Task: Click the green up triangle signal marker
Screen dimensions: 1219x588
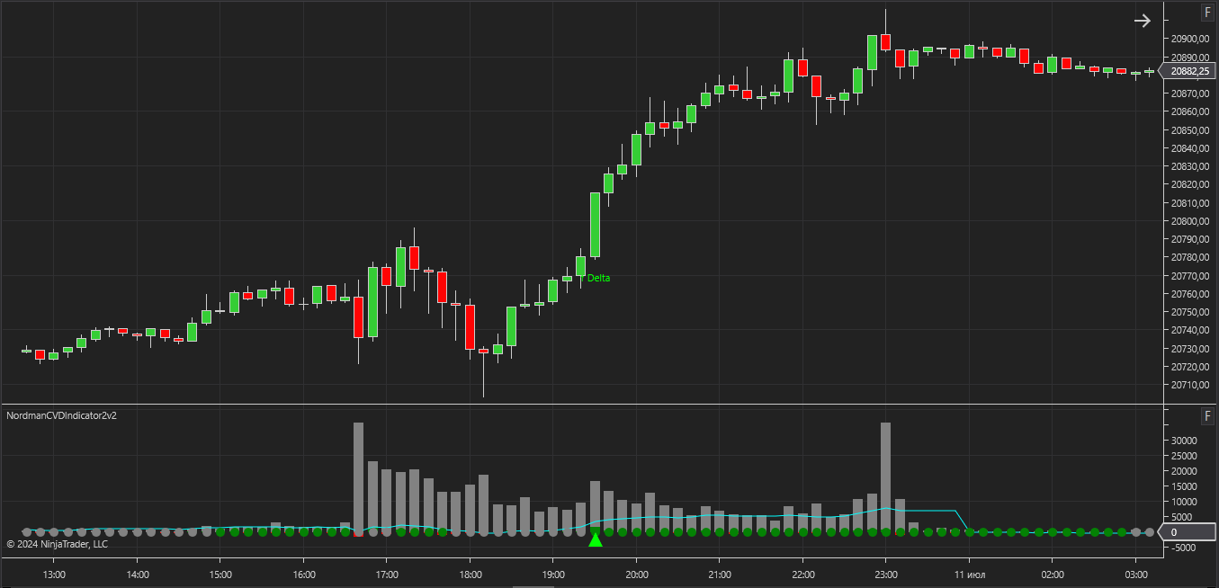Action: pyautogui.click(x=595, y=539)
